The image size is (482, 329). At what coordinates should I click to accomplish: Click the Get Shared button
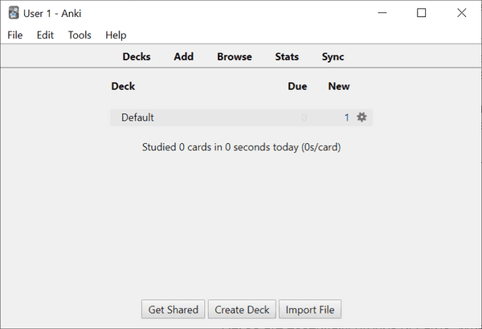click(174, 310)
